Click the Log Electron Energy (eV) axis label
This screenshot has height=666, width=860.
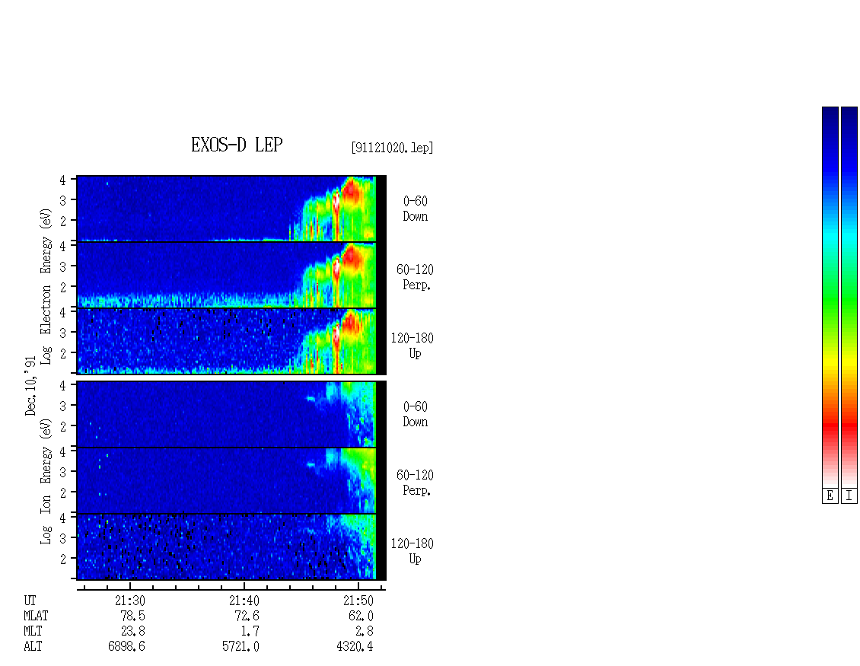pyautogui.click(x=46, y=286)
